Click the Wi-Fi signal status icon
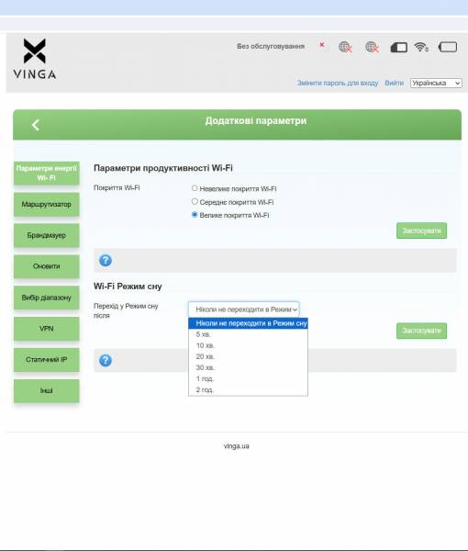 pyautogui.click(x=421, y=47)
